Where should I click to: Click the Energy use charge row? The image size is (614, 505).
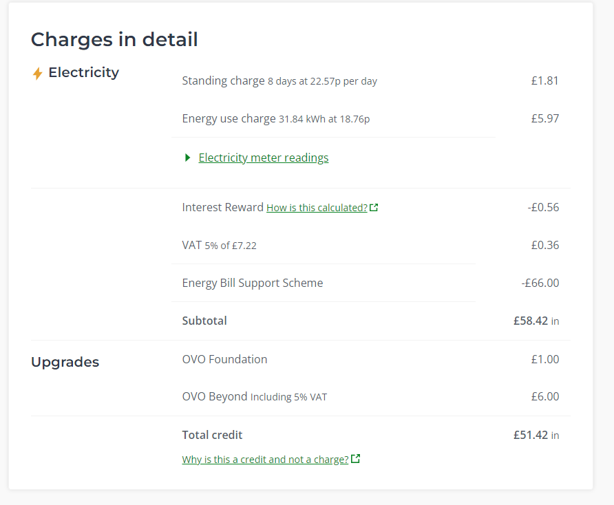pyautogui.click(x=370, y=118)
